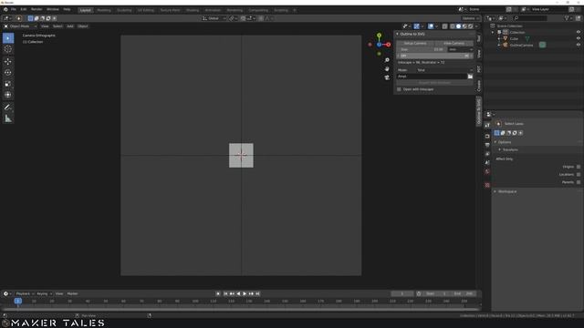Screen dimensions: 584x328
Task: Open the Mode dropdown in Outline to SVG
Action: (444, 70)
